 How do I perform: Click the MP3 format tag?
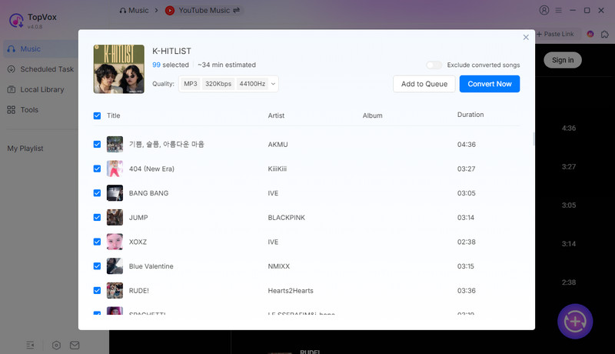point(190,84)
